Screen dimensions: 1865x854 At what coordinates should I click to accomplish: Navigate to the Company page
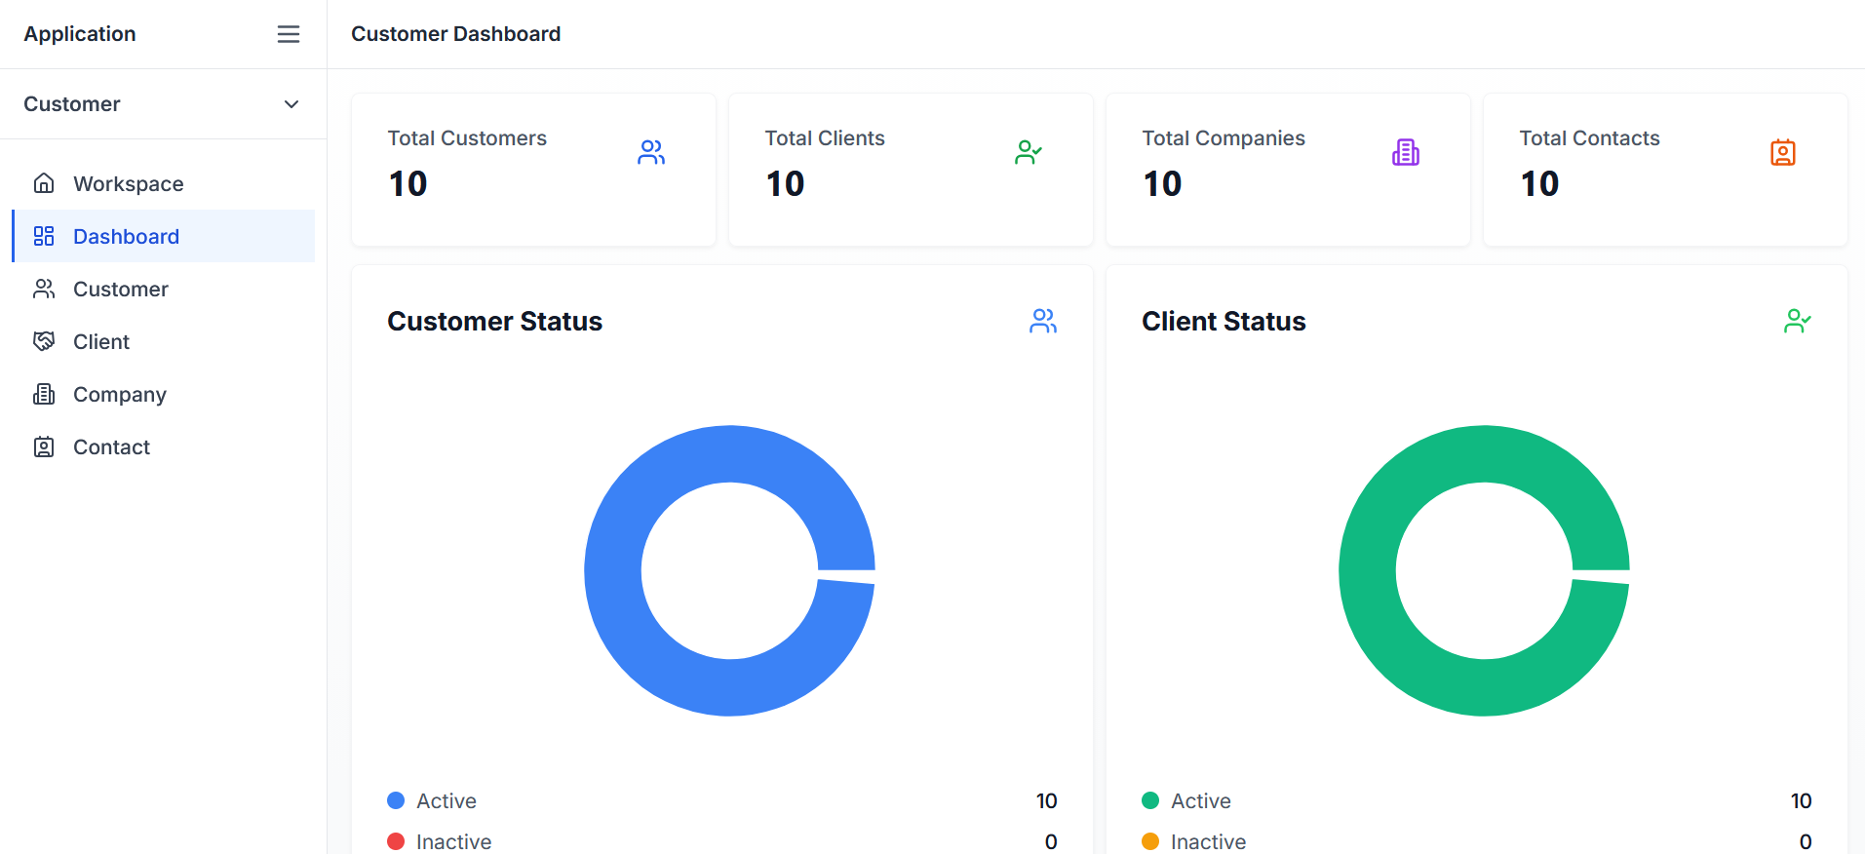pyautogui.click(x=163, y=394)
